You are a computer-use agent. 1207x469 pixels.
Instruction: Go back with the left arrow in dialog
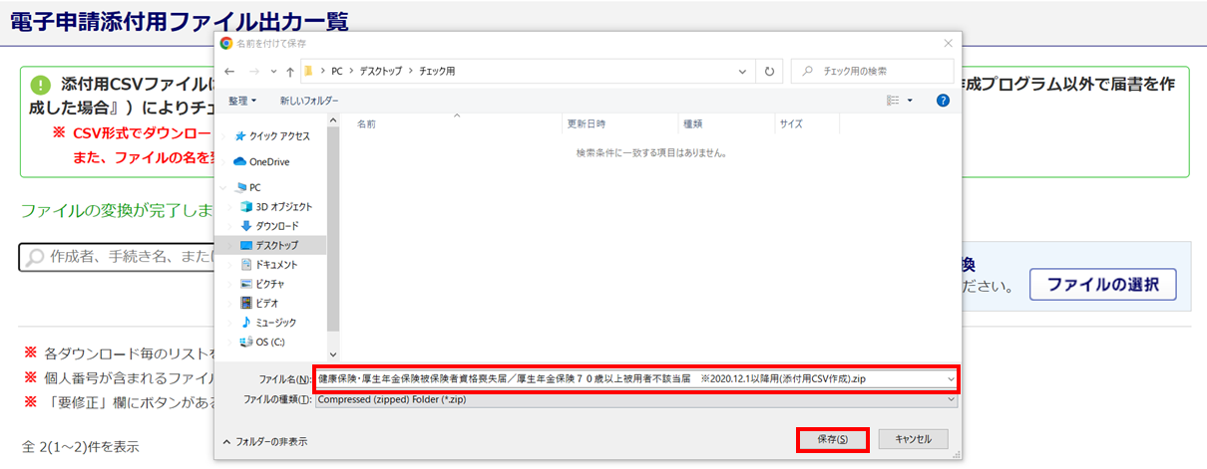pos(230,72)
